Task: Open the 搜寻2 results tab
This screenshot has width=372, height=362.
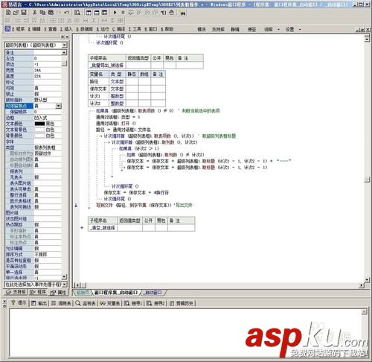Action: click(155, 303)
